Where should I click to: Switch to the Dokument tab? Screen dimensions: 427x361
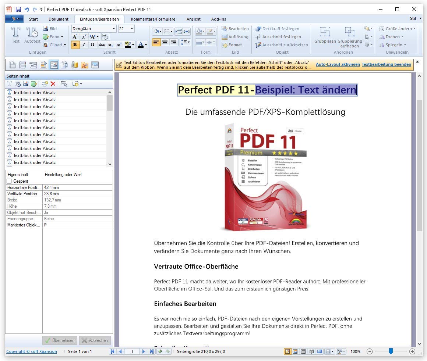[x=59, y=19]
